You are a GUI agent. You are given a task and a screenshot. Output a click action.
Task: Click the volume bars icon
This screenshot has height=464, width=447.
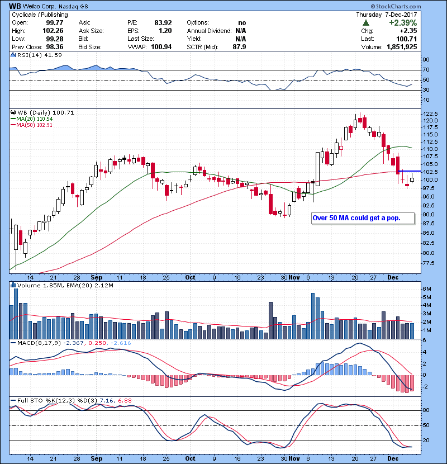click(13, 285)
